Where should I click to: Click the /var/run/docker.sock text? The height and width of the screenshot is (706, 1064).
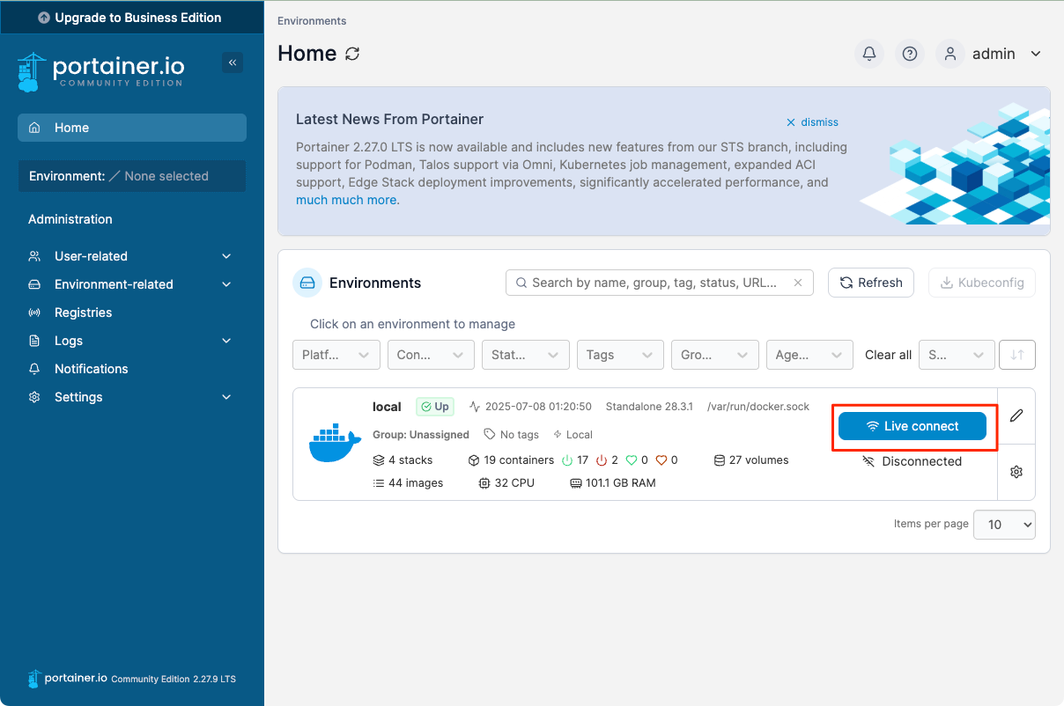[x=758, y=407]
